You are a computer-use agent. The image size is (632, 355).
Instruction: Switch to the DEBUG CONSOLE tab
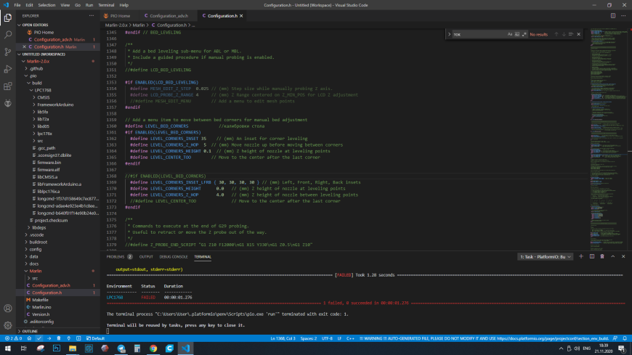(174, 257)
